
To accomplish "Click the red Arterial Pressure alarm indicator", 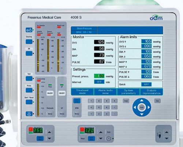I will click(x=39, y=35).
